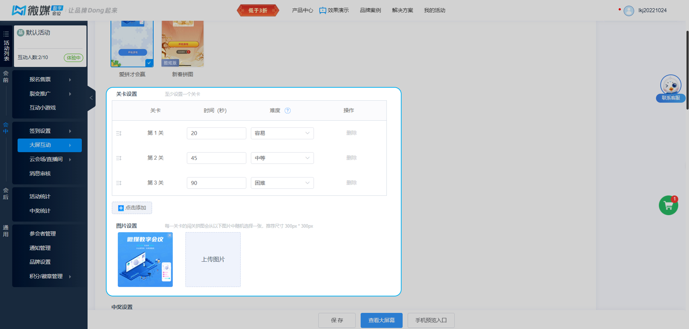
Task: Select the 新春拼图 template thumbnail
Action: 183,44
